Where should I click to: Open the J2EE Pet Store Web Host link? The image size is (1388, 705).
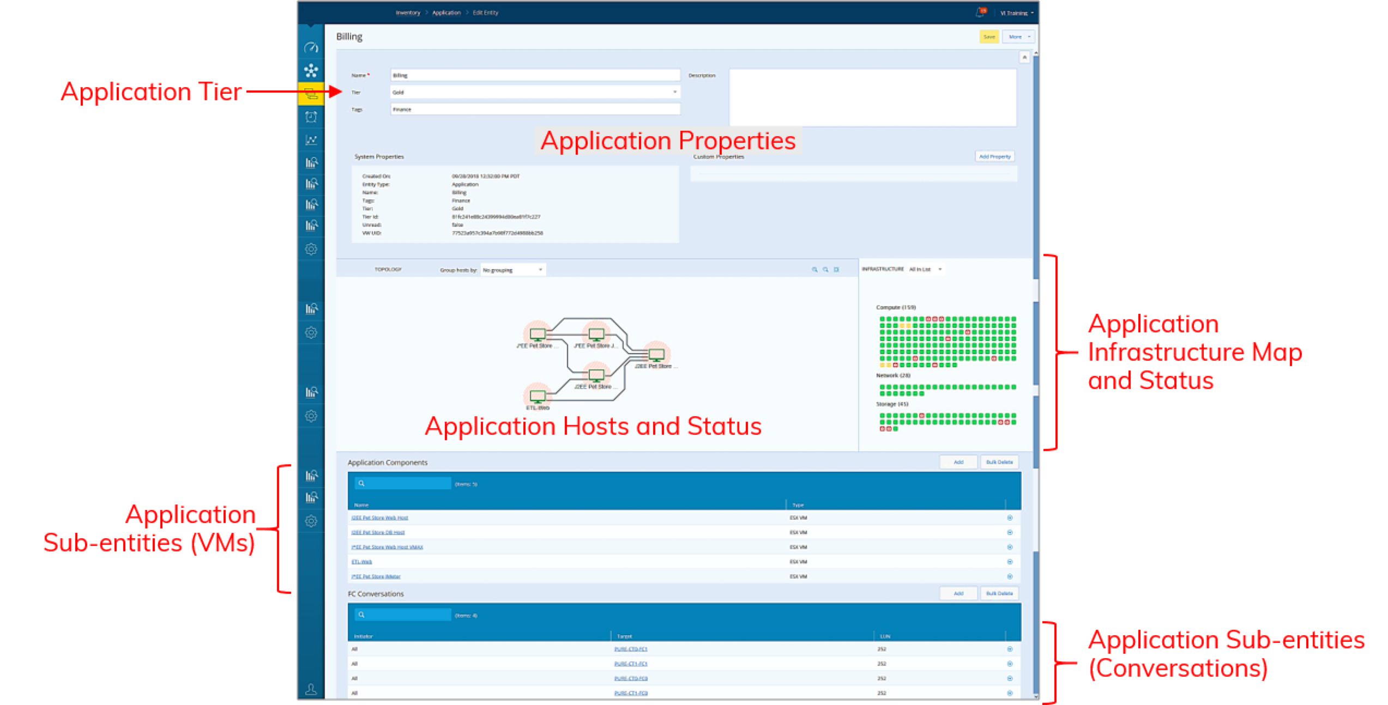click(379, 518)
